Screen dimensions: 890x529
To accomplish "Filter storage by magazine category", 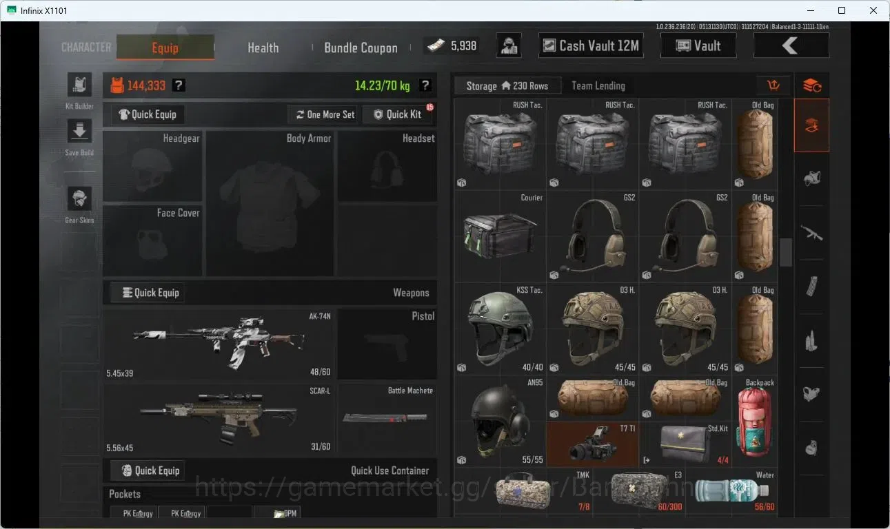I will click(811, 286).
